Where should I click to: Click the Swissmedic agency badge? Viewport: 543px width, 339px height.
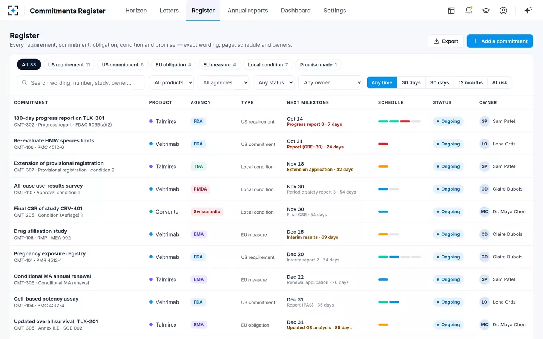(207, 212)
